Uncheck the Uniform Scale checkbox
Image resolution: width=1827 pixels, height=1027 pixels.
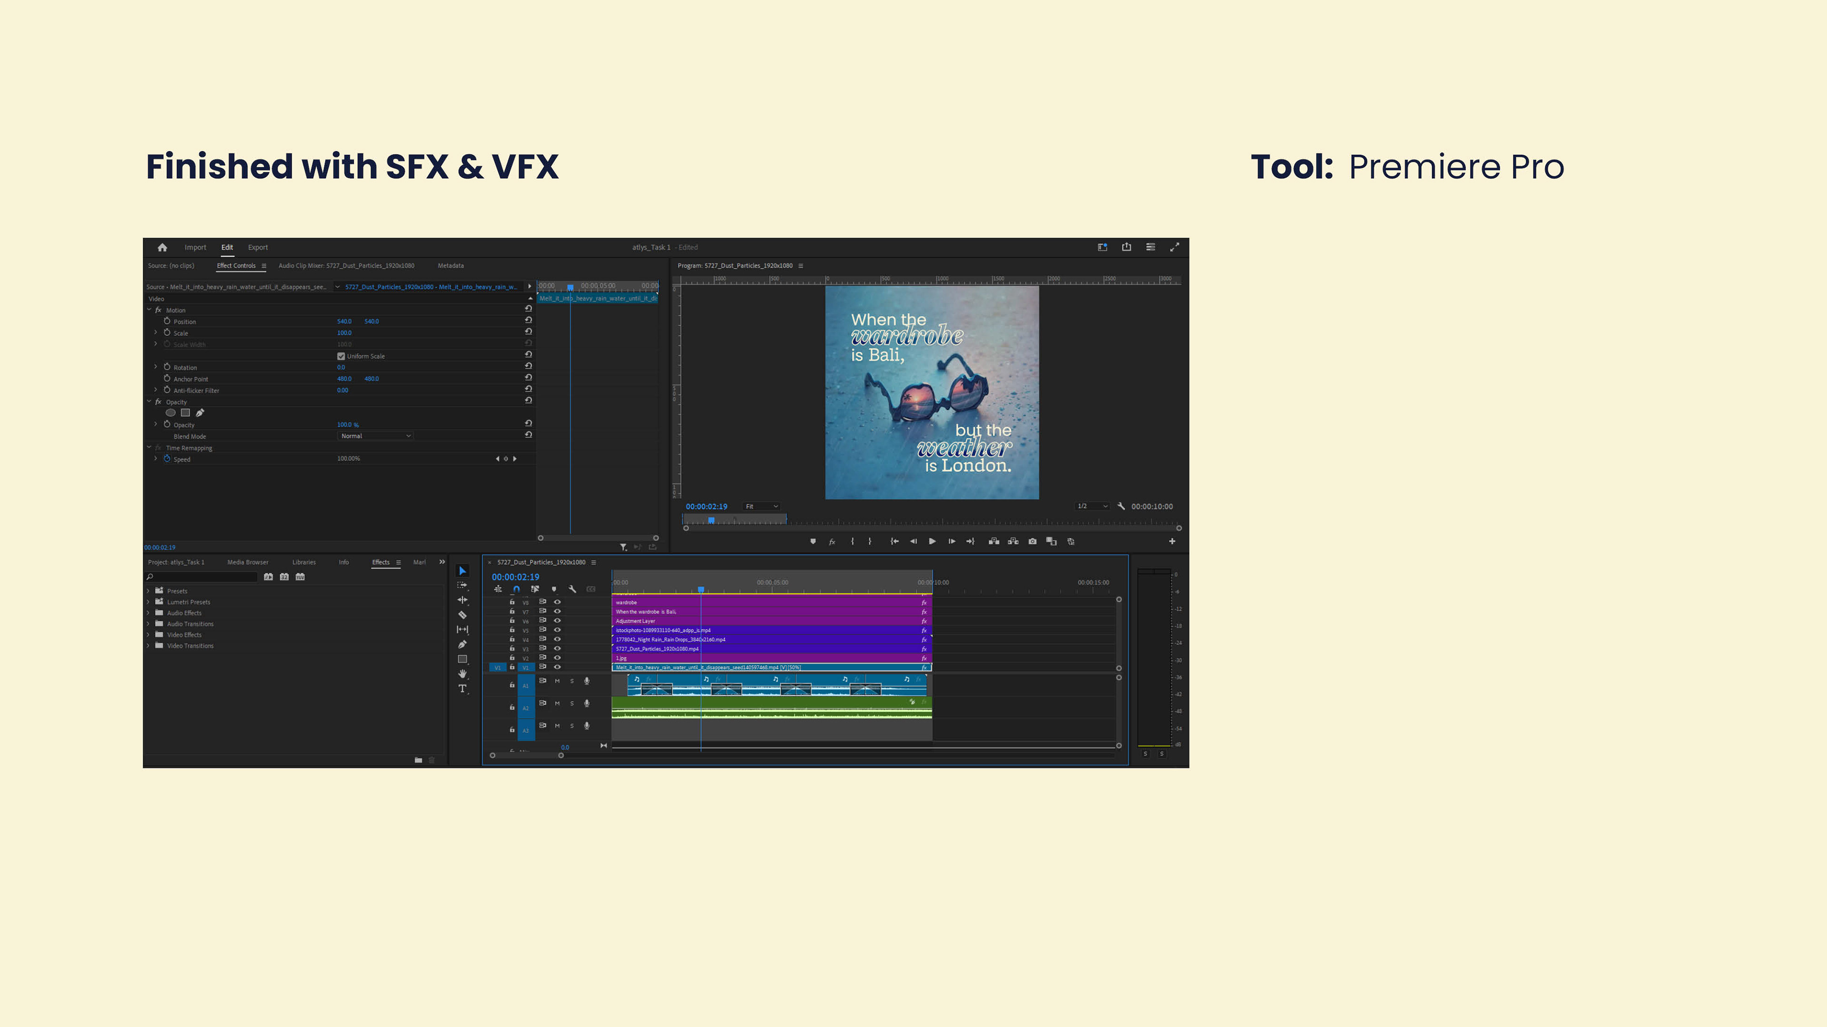pyautogui.click(x=341, y=357)
